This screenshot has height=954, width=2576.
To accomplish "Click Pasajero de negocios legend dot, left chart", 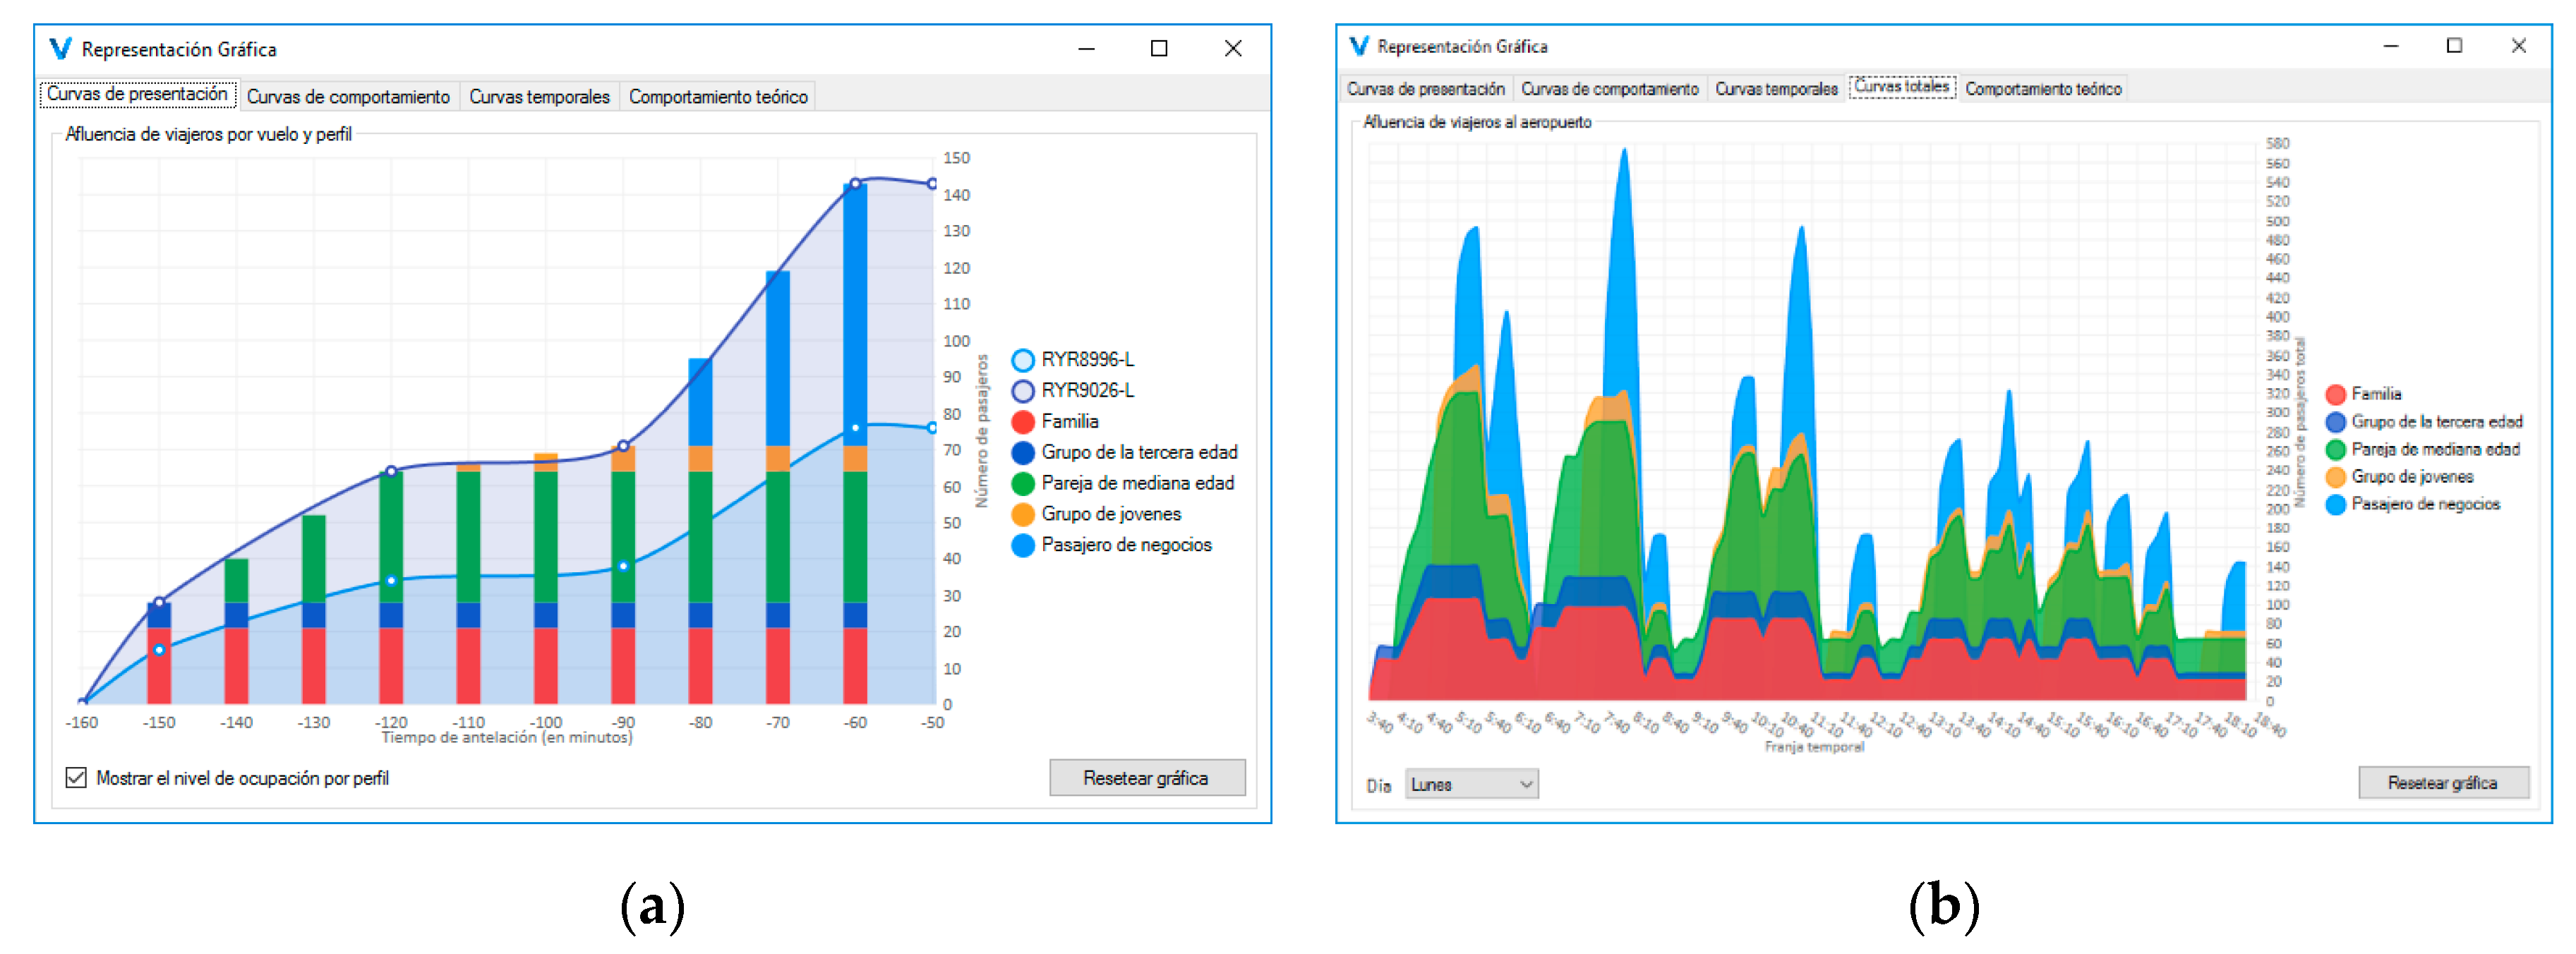I will 1022,546.
